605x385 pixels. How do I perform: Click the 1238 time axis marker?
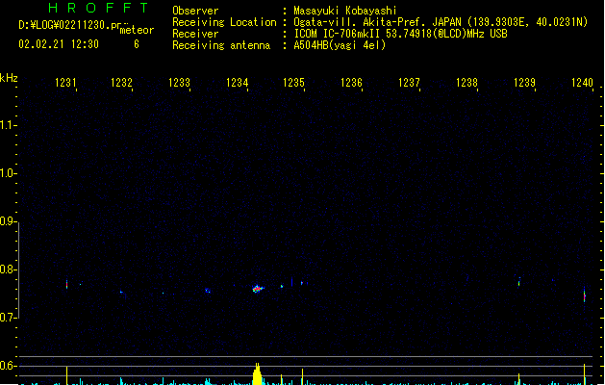(x=466, y=83)
